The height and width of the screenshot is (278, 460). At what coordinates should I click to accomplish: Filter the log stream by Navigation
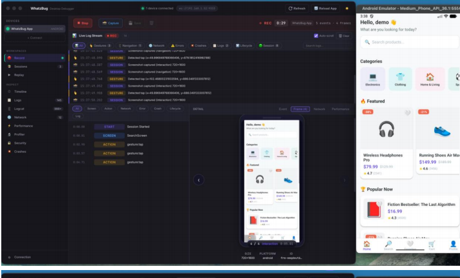tap(130, 46)
